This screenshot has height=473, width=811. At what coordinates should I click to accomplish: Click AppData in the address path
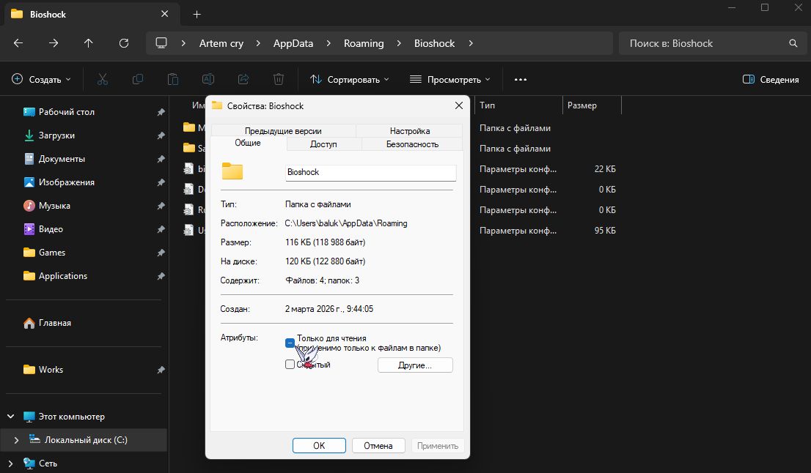tap(293, 43)
